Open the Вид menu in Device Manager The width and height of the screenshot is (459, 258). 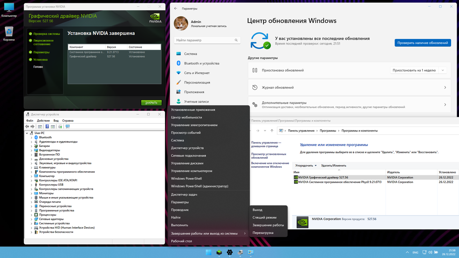[56, 121]
